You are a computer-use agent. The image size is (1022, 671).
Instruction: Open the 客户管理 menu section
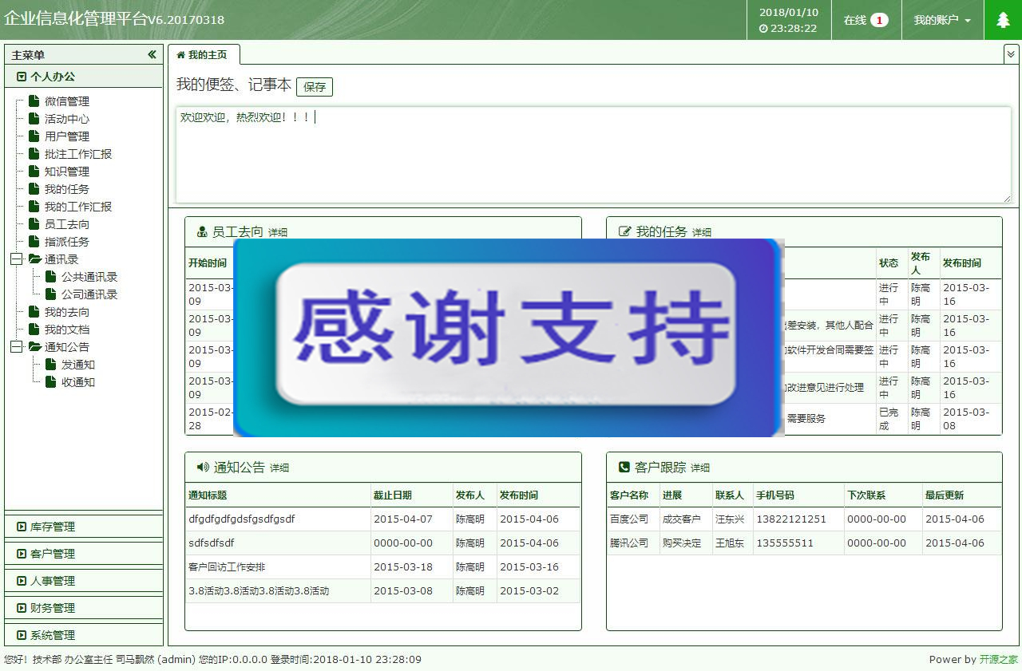coord(44,554)
